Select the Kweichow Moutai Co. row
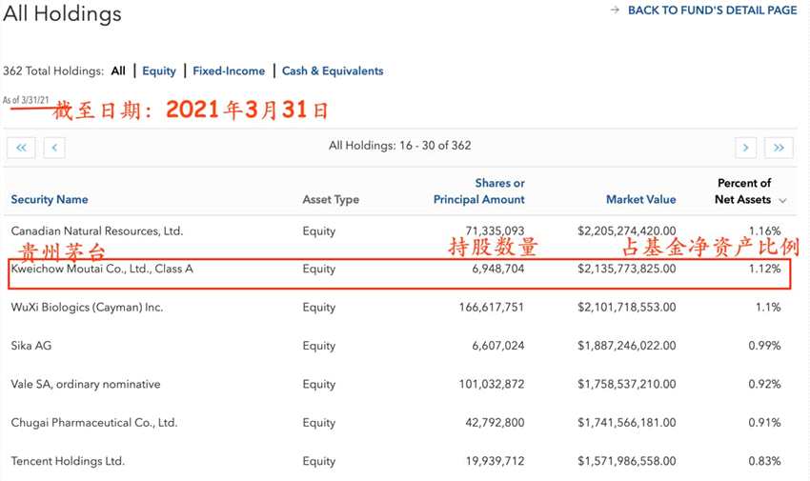810x481 pixels. [102, 270]
